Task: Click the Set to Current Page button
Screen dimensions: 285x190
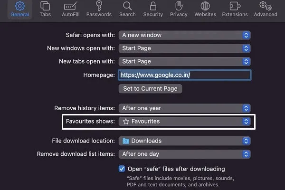Action: [x=150, y=89]
